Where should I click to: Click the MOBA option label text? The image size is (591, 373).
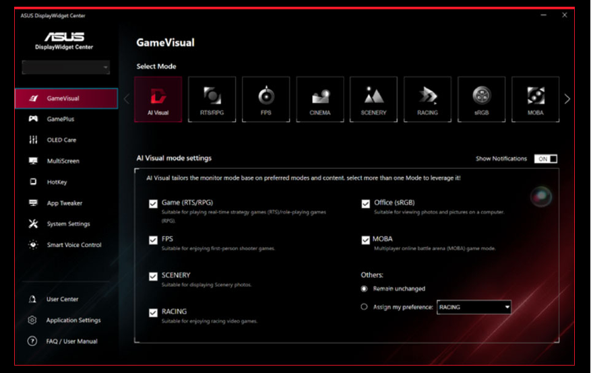[383, 239]
